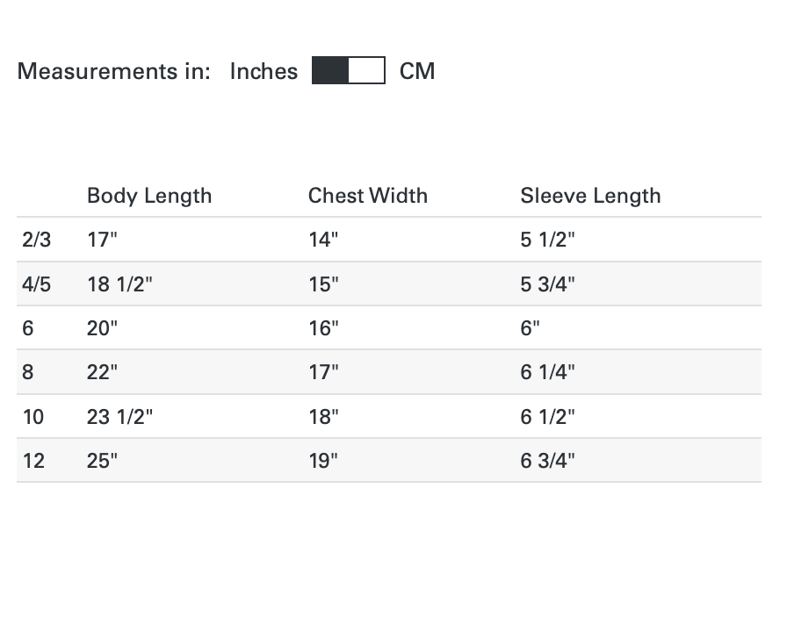Viewport: 787px width, 639px height.
Task: Click the 23 1/2" body length cell
Action: click(119, 417)
